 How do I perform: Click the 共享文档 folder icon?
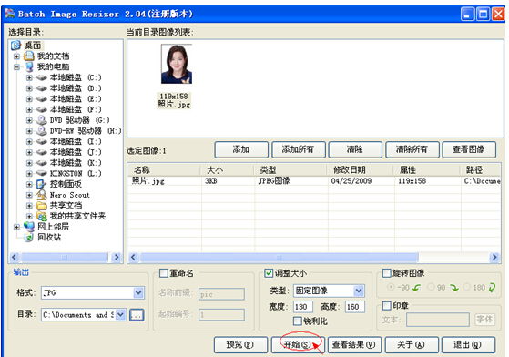(42, 206)
